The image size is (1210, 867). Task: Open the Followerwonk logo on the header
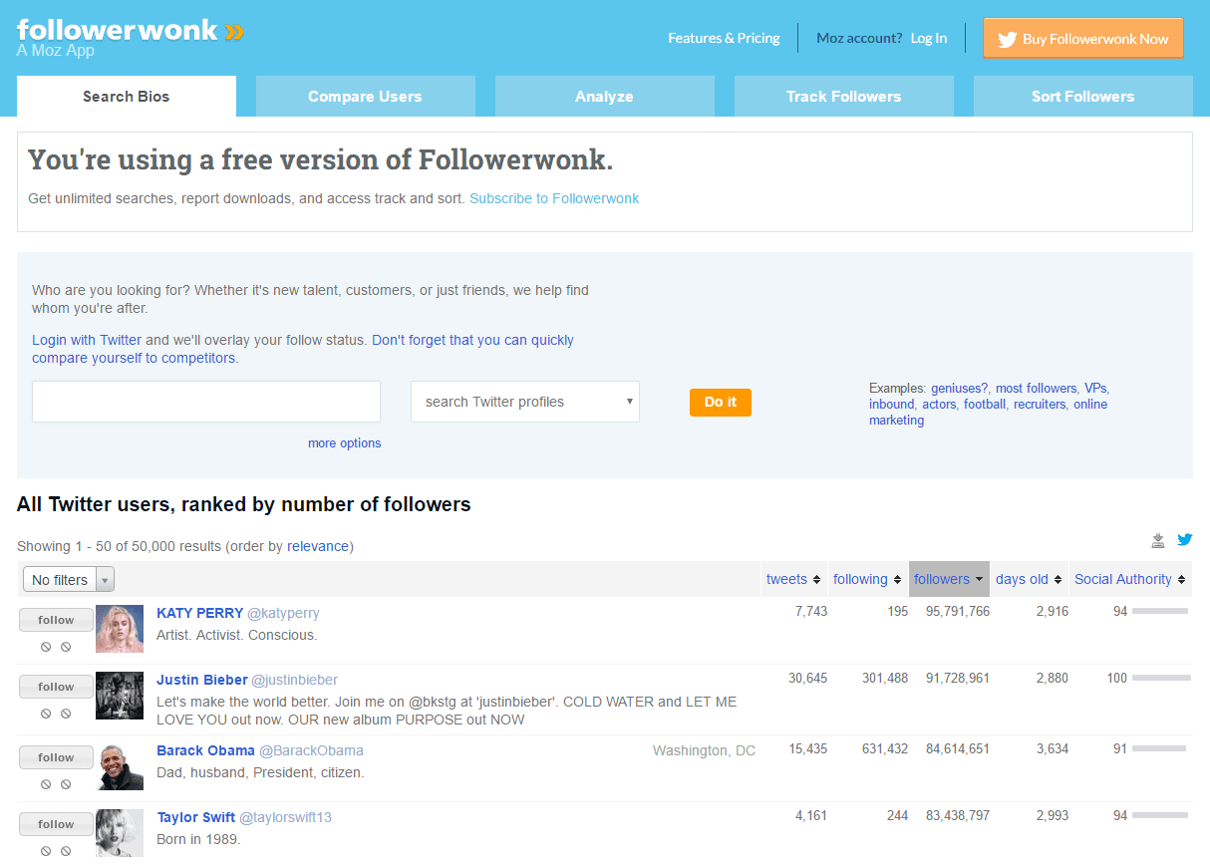[x=120, y=30]
